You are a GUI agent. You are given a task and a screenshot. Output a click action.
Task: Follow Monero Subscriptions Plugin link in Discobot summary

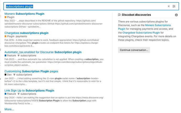[158, 25]
